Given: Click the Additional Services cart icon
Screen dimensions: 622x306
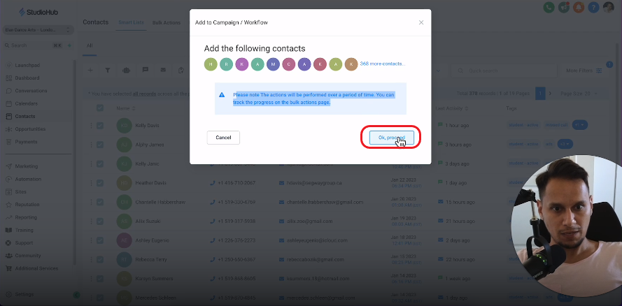Looking at the screenshot, I should (8, 268).
